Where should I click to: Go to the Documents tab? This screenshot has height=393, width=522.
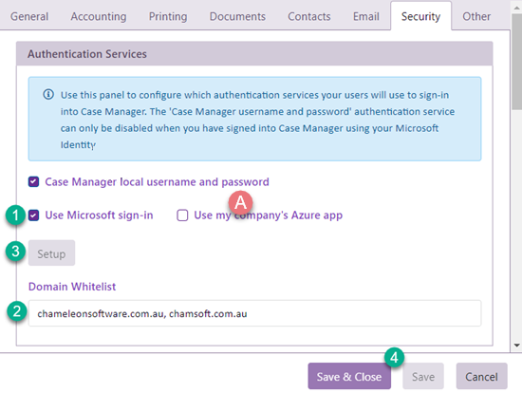237,16
